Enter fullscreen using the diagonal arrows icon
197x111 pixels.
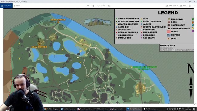(x=195, y=105)
